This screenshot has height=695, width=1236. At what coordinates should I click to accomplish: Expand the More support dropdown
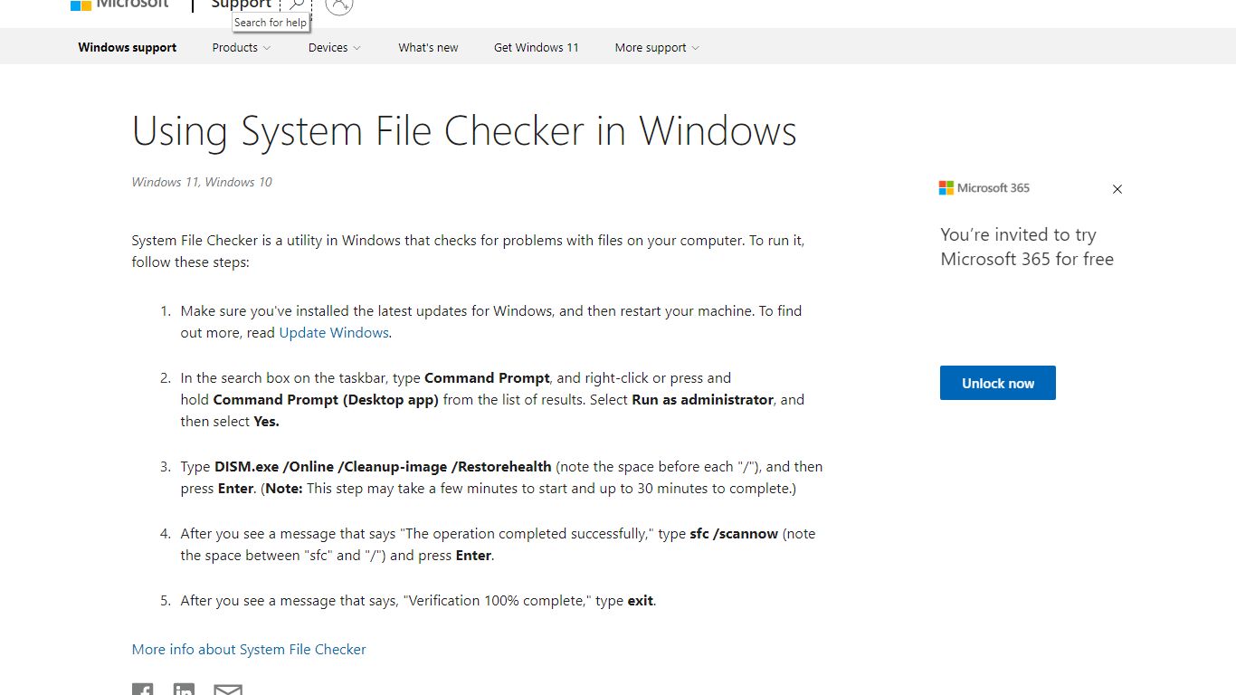point(657,47)
